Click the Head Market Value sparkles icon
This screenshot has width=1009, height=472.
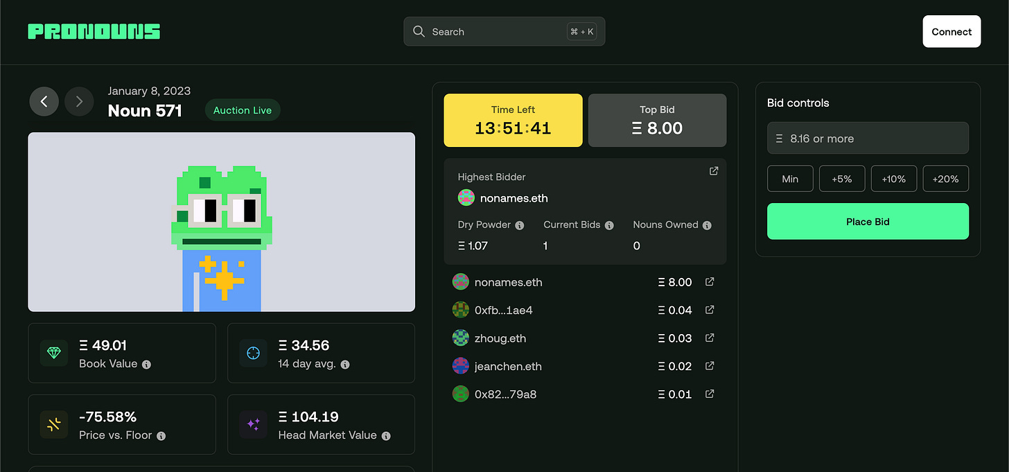254,424
